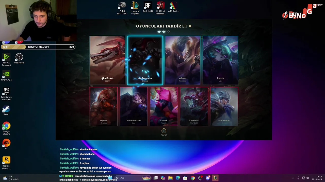Open the Copilot icon in the taskbar
This screenshot has height=182, width=325.
click(163, 178)
